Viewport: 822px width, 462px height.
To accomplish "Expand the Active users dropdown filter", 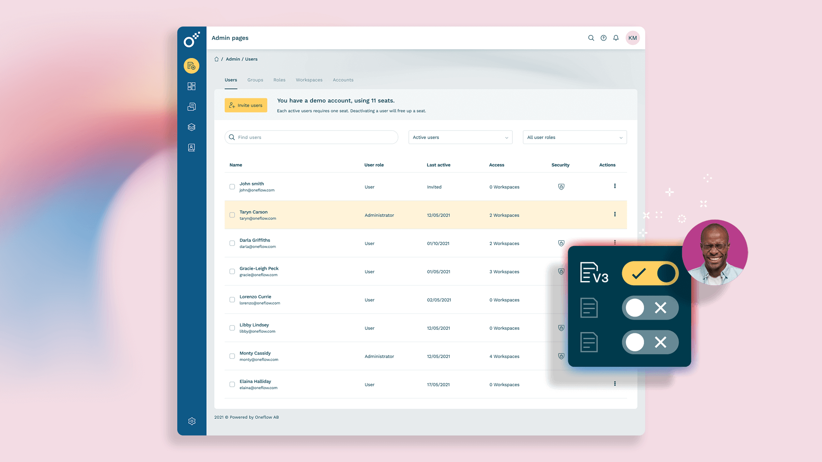I will click(459, 137).
